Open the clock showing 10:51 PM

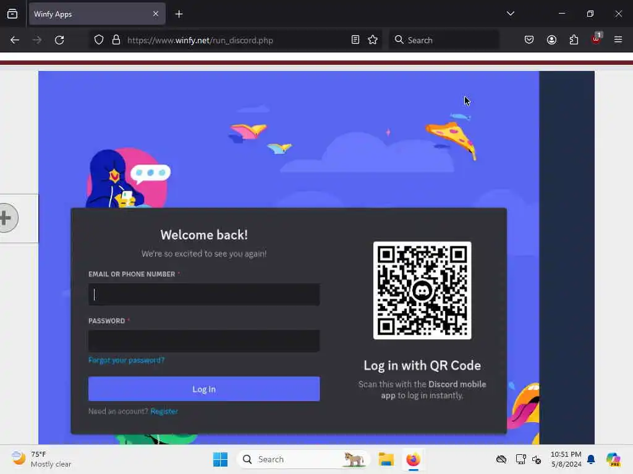tap(566, 459)
